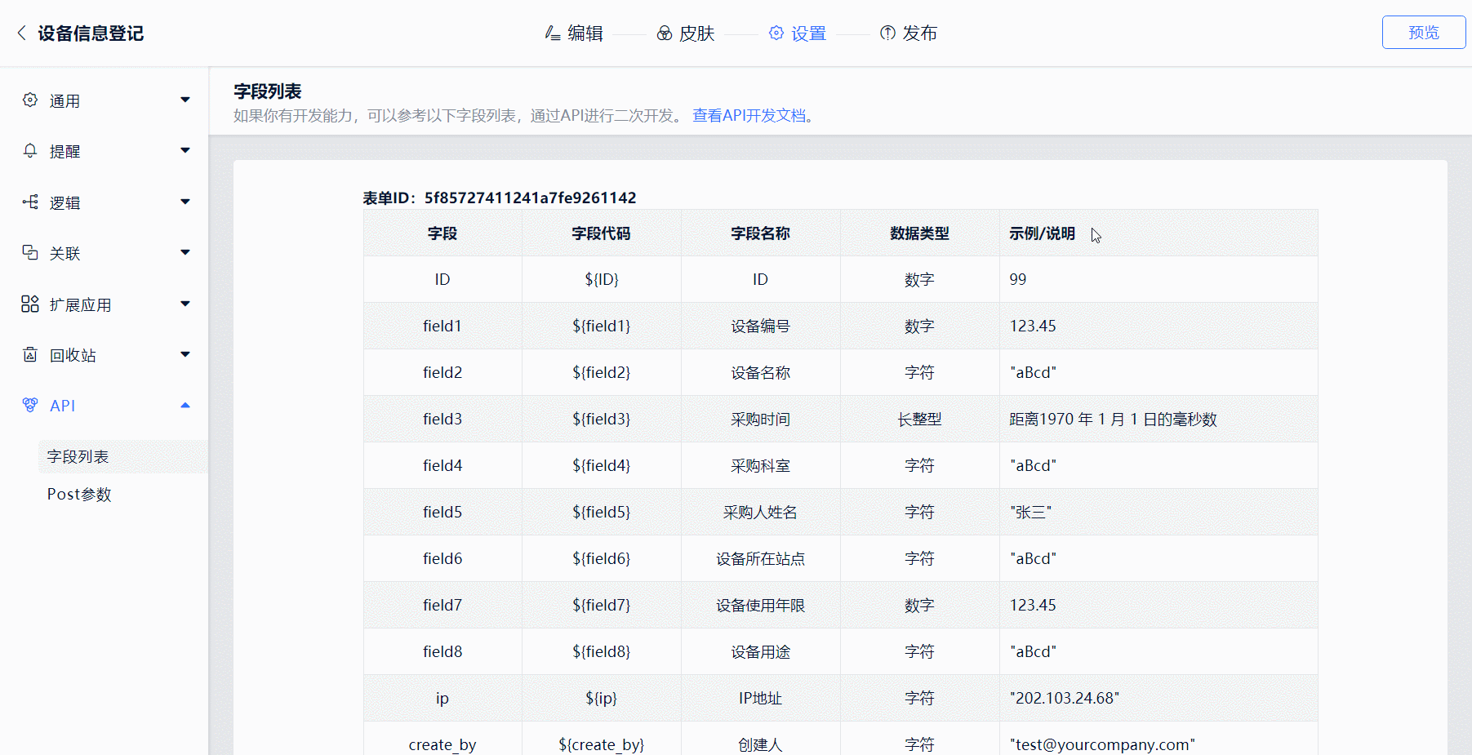The image size is (1472, 755).
Task: Expand the 回收站 dropdown arrow
Action: pyautogui.click(x=185, y=355)
